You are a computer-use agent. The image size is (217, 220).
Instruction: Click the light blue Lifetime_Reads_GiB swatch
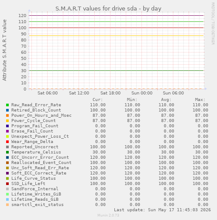7,199
